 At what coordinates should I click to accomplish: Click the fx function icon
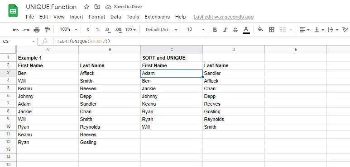(x=45, y=41)
